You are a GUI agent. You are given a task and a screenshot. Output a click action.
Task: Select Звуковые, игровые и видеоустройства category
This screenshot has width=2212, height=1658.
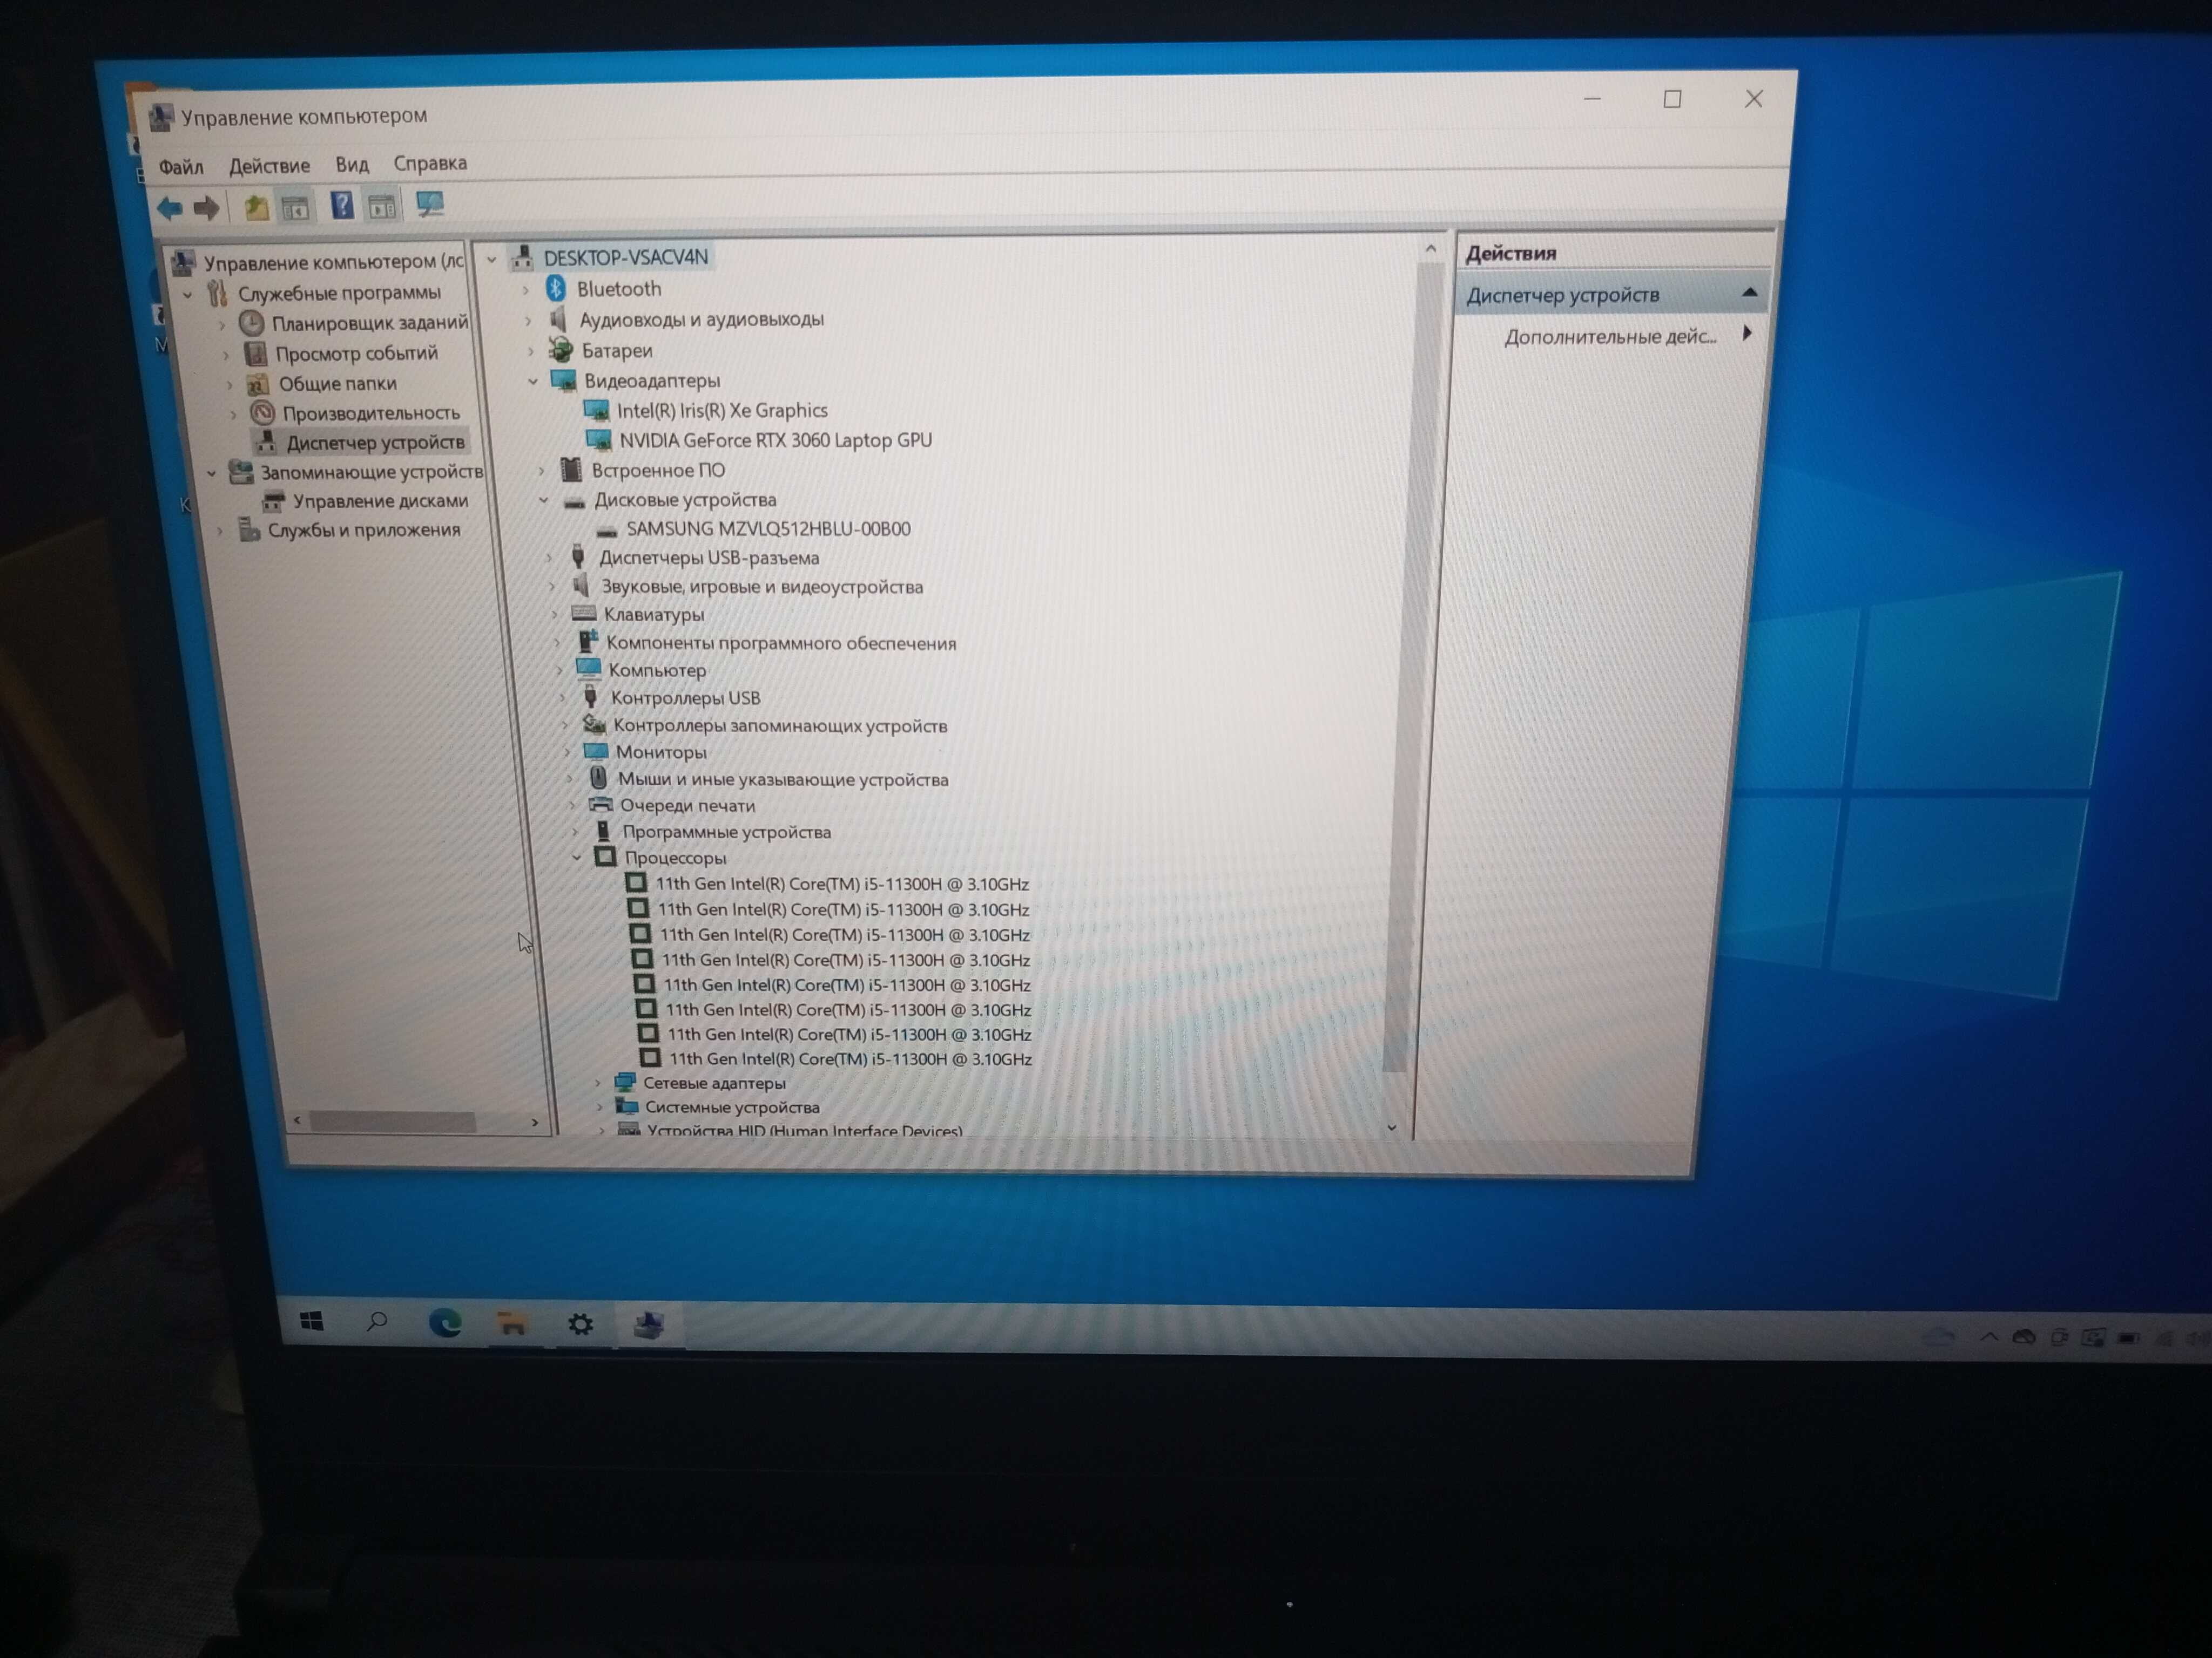coord(762,587)
